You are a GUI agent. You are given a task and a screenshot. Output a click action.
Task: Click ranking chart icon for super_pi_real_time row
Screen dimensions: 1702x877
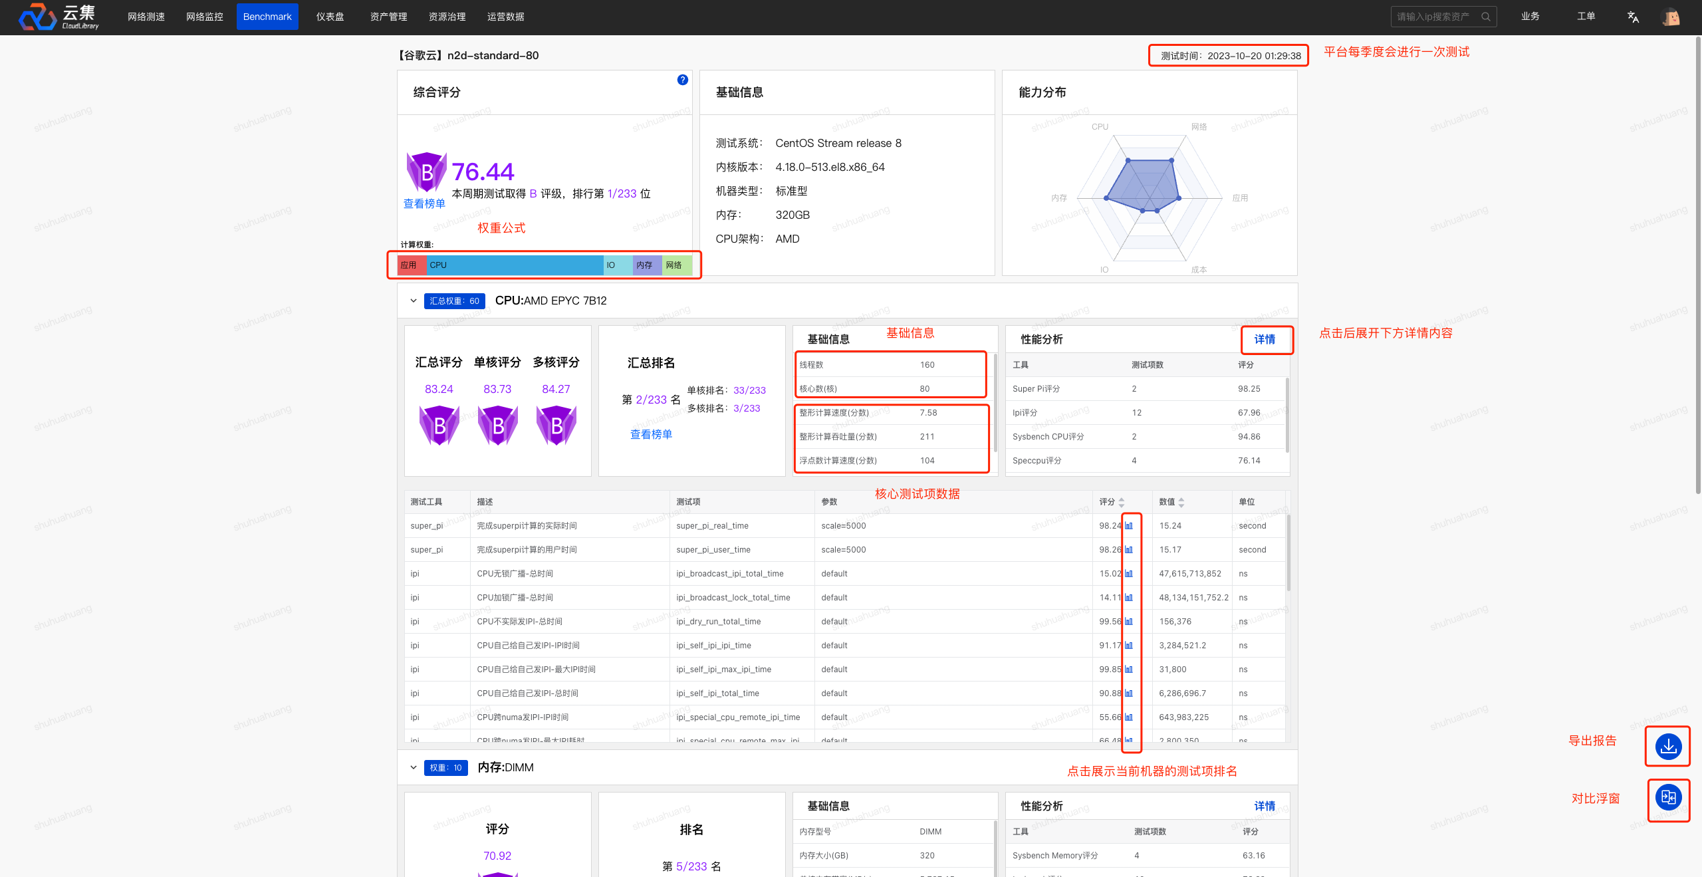[1129, 526]
